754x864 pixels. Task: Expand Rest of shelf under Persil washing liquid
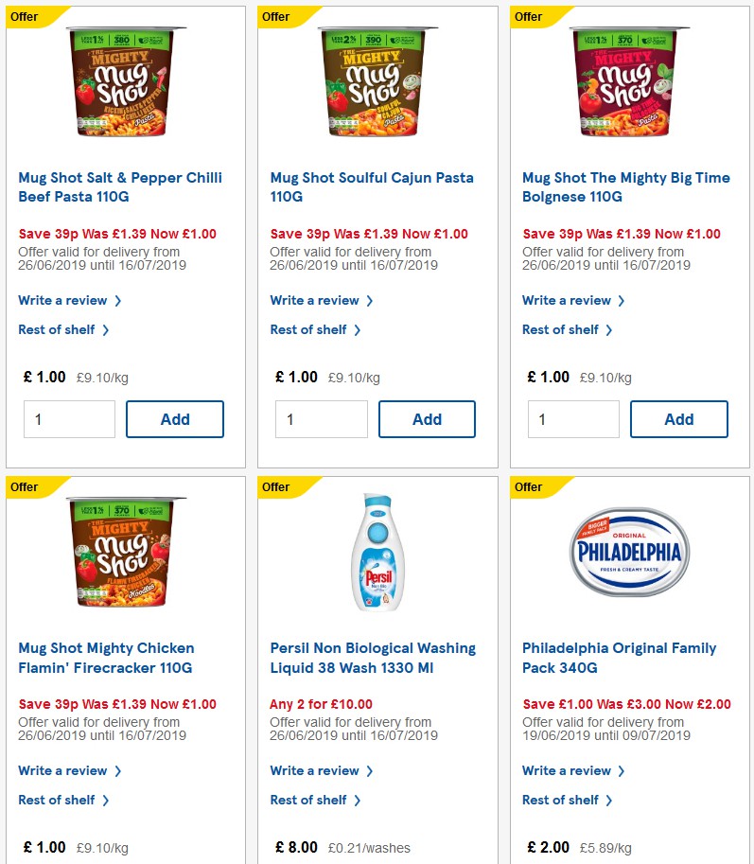click(x=309, y=800)
